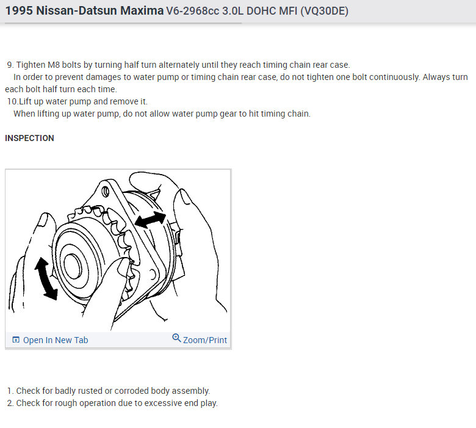Click the water pump hub center hole

pyautogui.click(x=74, y=265)
